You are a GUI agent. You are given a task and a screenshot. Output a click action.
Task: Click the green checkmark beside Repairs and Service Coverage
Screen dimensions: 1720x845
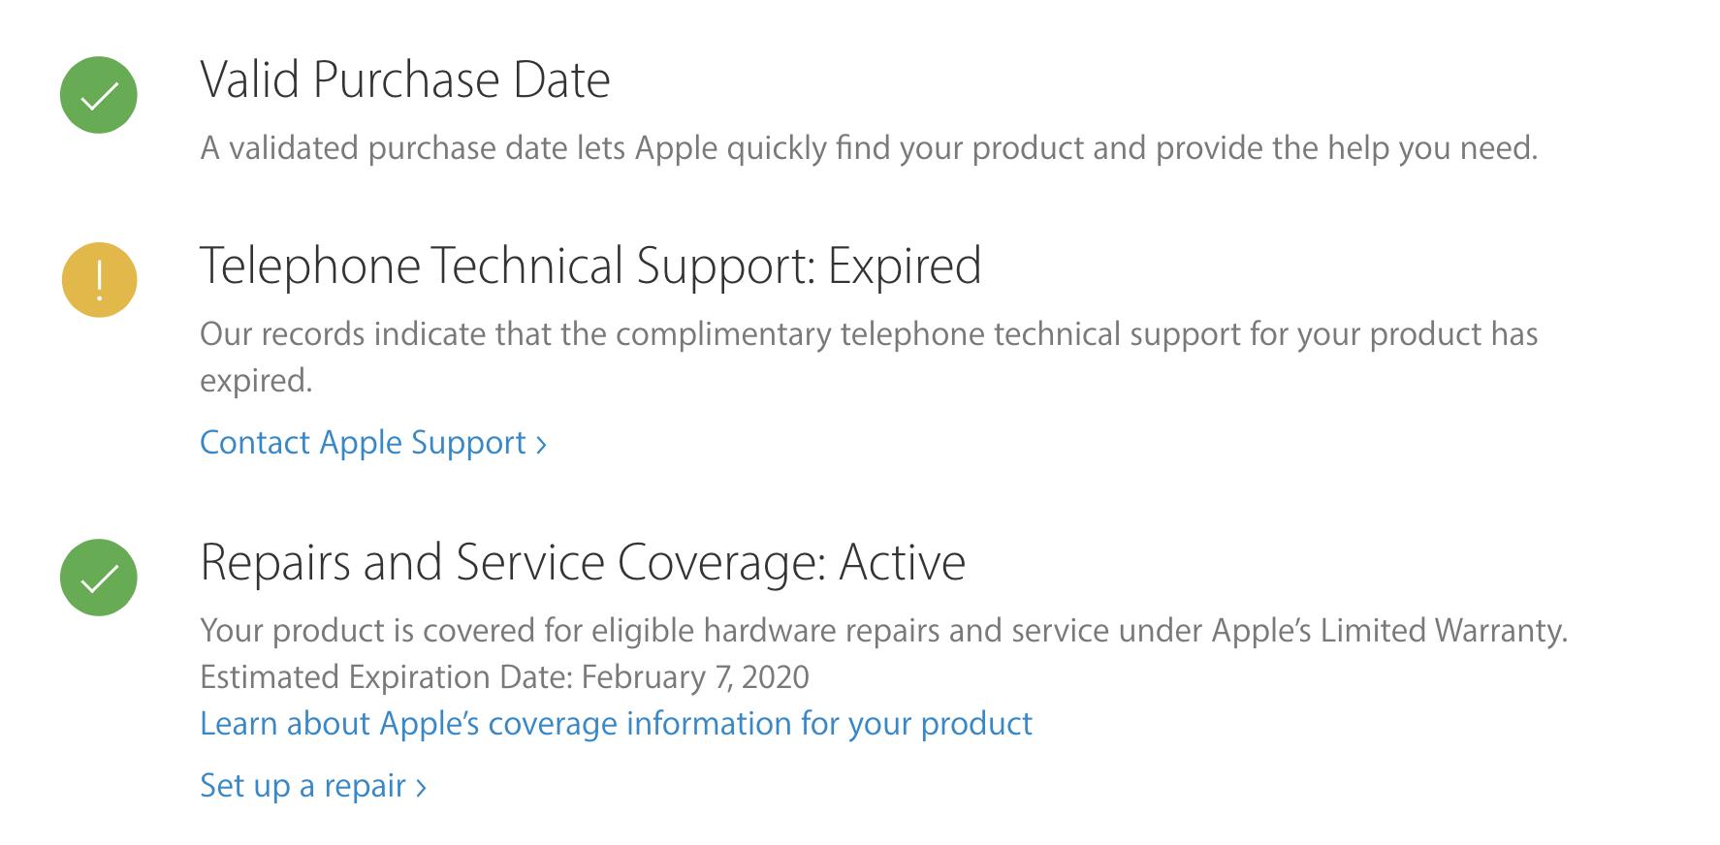[x=99, y=578]
